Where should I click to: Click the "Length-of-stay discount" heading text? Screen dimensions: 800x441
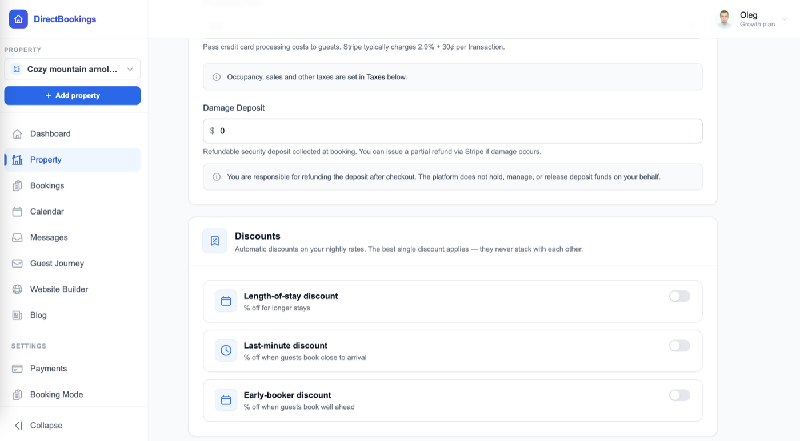(291, 296)
